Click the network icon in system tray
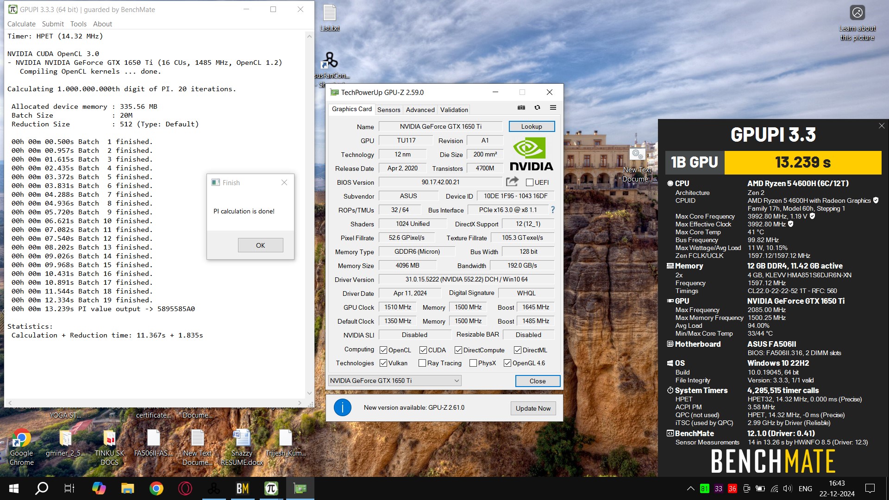The height and width of the screenshot is (500, 889). (774, 488)
